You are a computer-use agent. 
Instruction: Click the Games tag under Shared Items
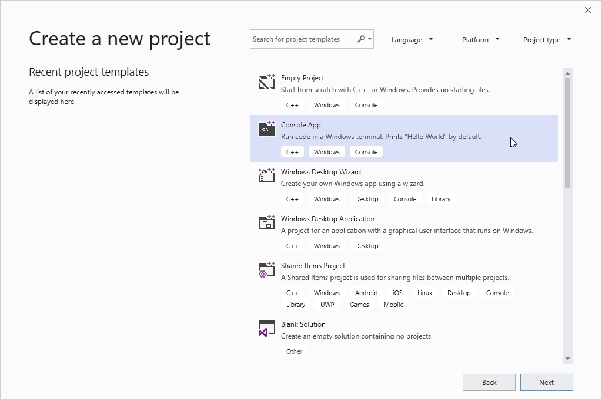(359, 305)
